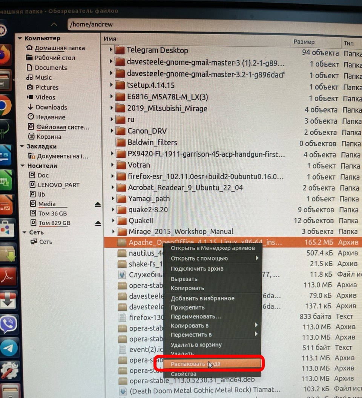Open the Переместить в submenu
Screen dimensions: 362x398
pyautogui.click(x=213, y=334)
